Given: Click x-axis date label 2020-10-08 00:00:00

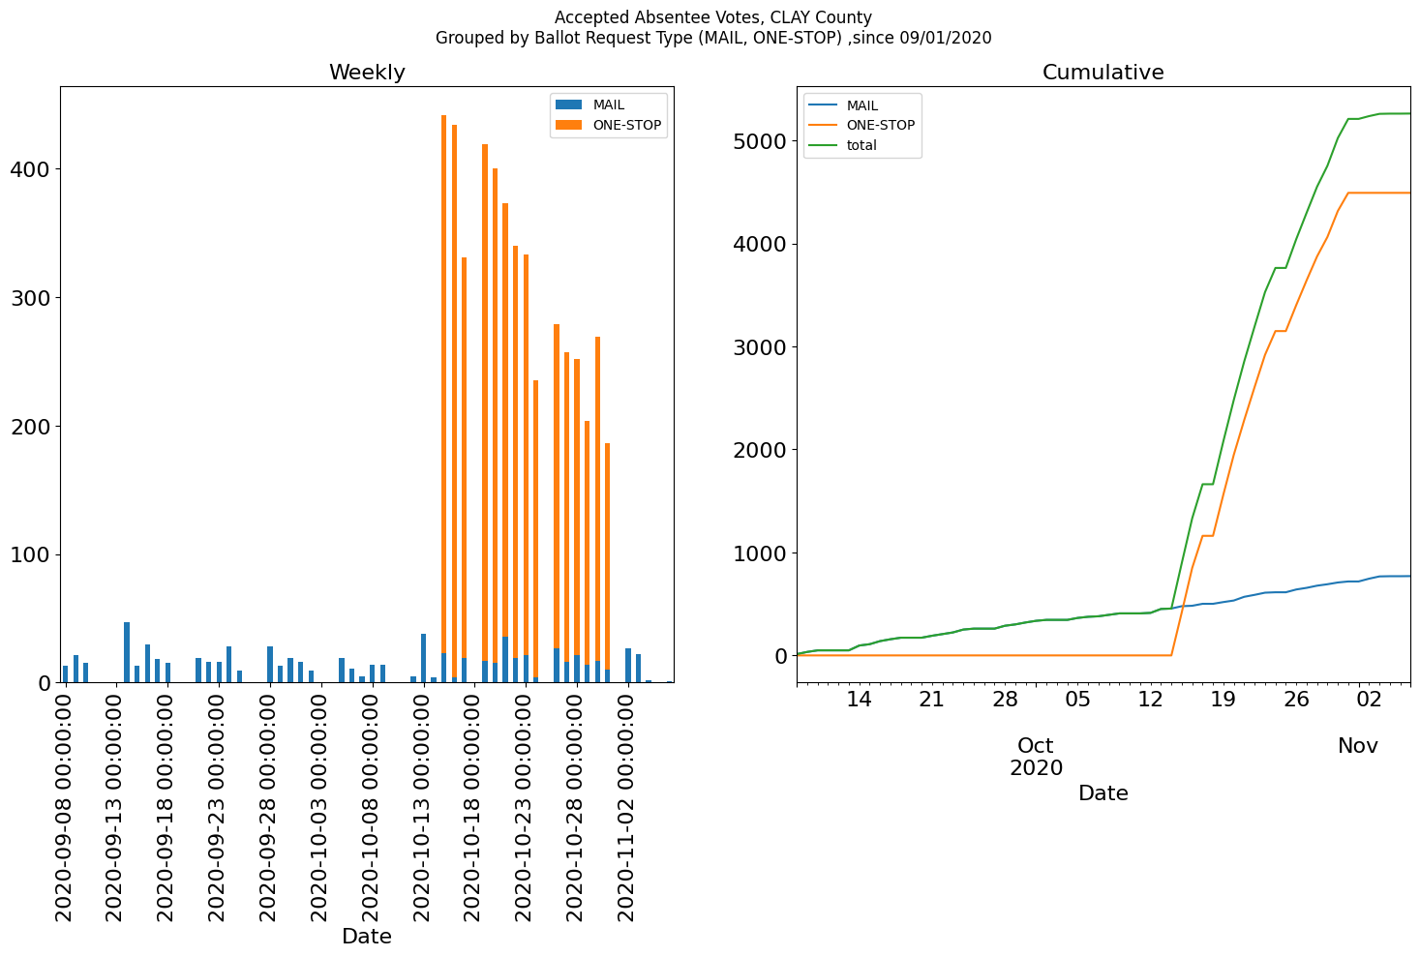Looking at the screenshot, I should coord(372,807).
